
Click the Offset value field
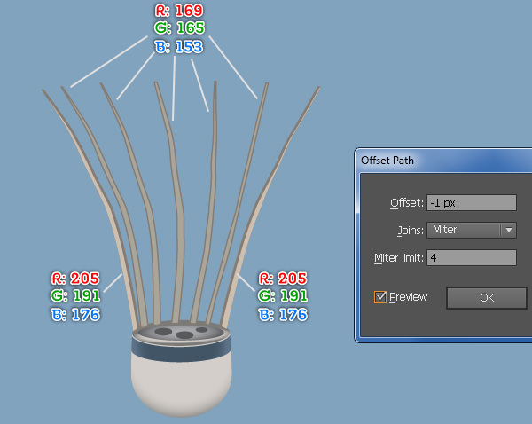tap(472, 202)
